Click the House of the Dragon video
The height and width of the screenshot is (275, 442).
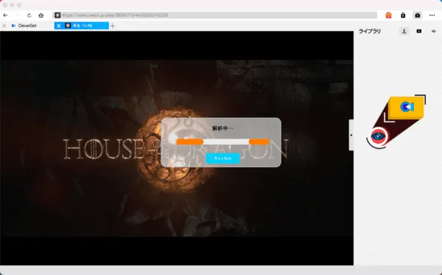click(177, 148)
